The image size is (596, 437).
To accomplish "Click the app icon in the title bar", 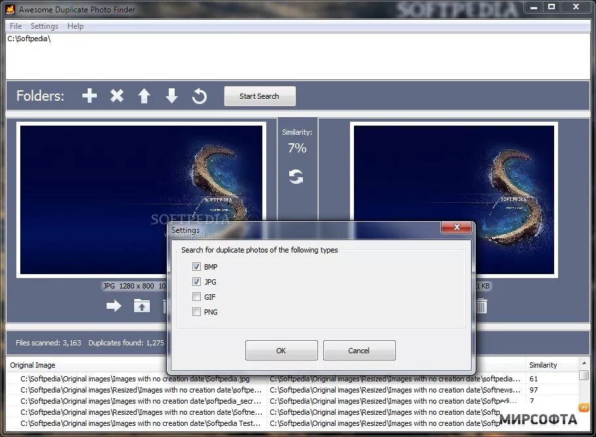I will click(10, 9).
